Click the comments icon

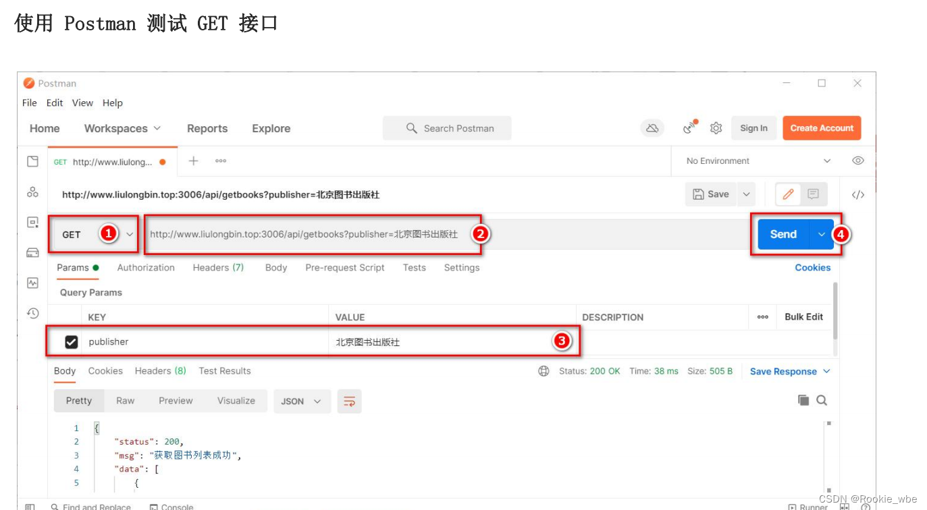click(814, 194)
